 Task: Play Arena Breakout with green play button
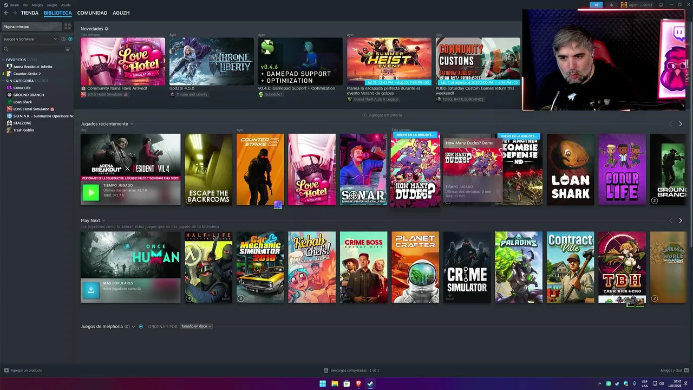pyautogui.click(x=91, y=192)
